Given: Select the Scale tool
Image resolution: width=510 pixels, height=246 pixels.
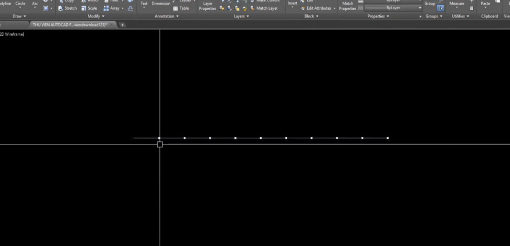Looking at the screenshot, I should 89,8.
